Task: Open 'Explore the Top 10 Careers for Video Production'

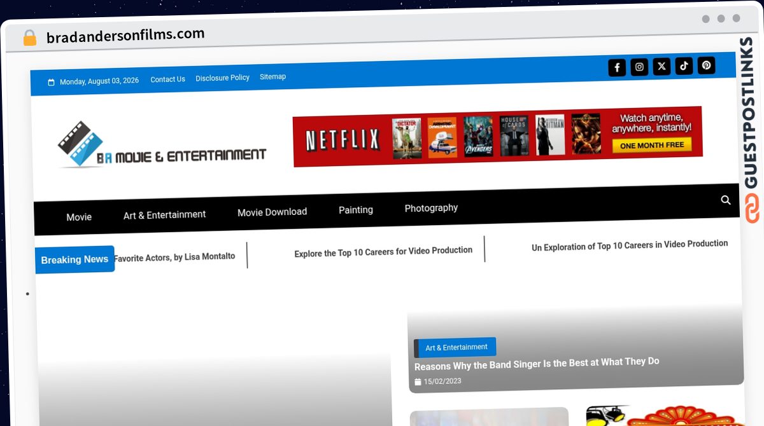Action: point(383,251)
